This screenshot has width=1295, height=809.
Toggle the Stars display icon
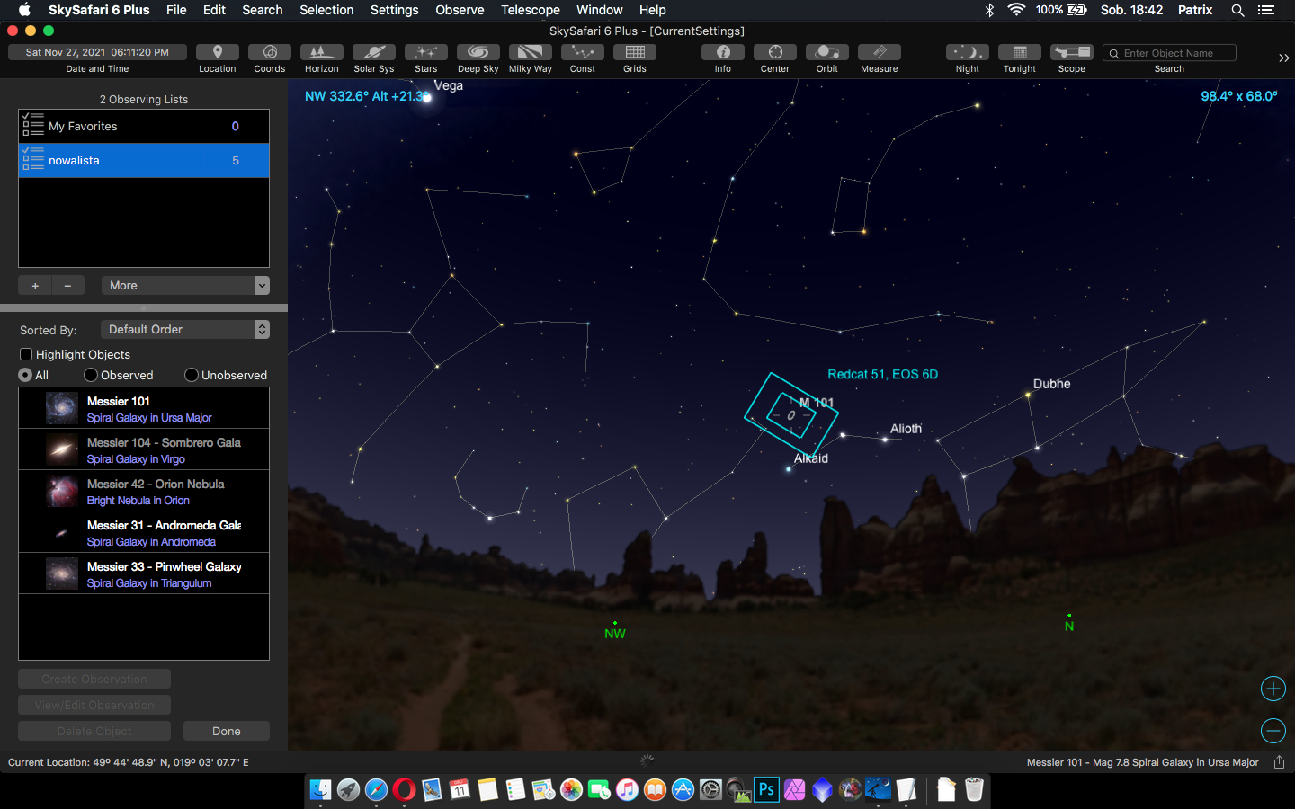point(426,52)
